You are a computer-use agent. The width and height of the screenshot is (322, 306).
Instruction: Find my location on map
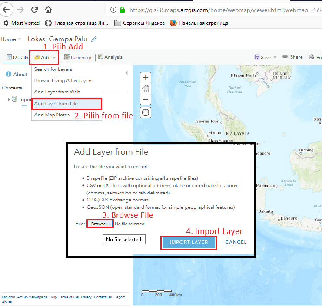pos(146,112)
